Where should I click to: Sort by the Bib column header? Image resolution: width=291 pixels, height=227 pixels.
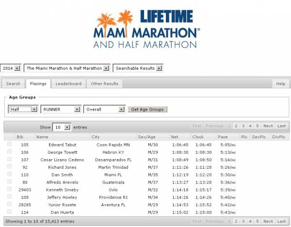click(25, 137)
